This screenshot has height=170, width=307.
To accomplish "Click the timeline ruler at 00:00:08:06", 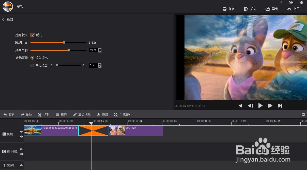I will tap(170, 121).
